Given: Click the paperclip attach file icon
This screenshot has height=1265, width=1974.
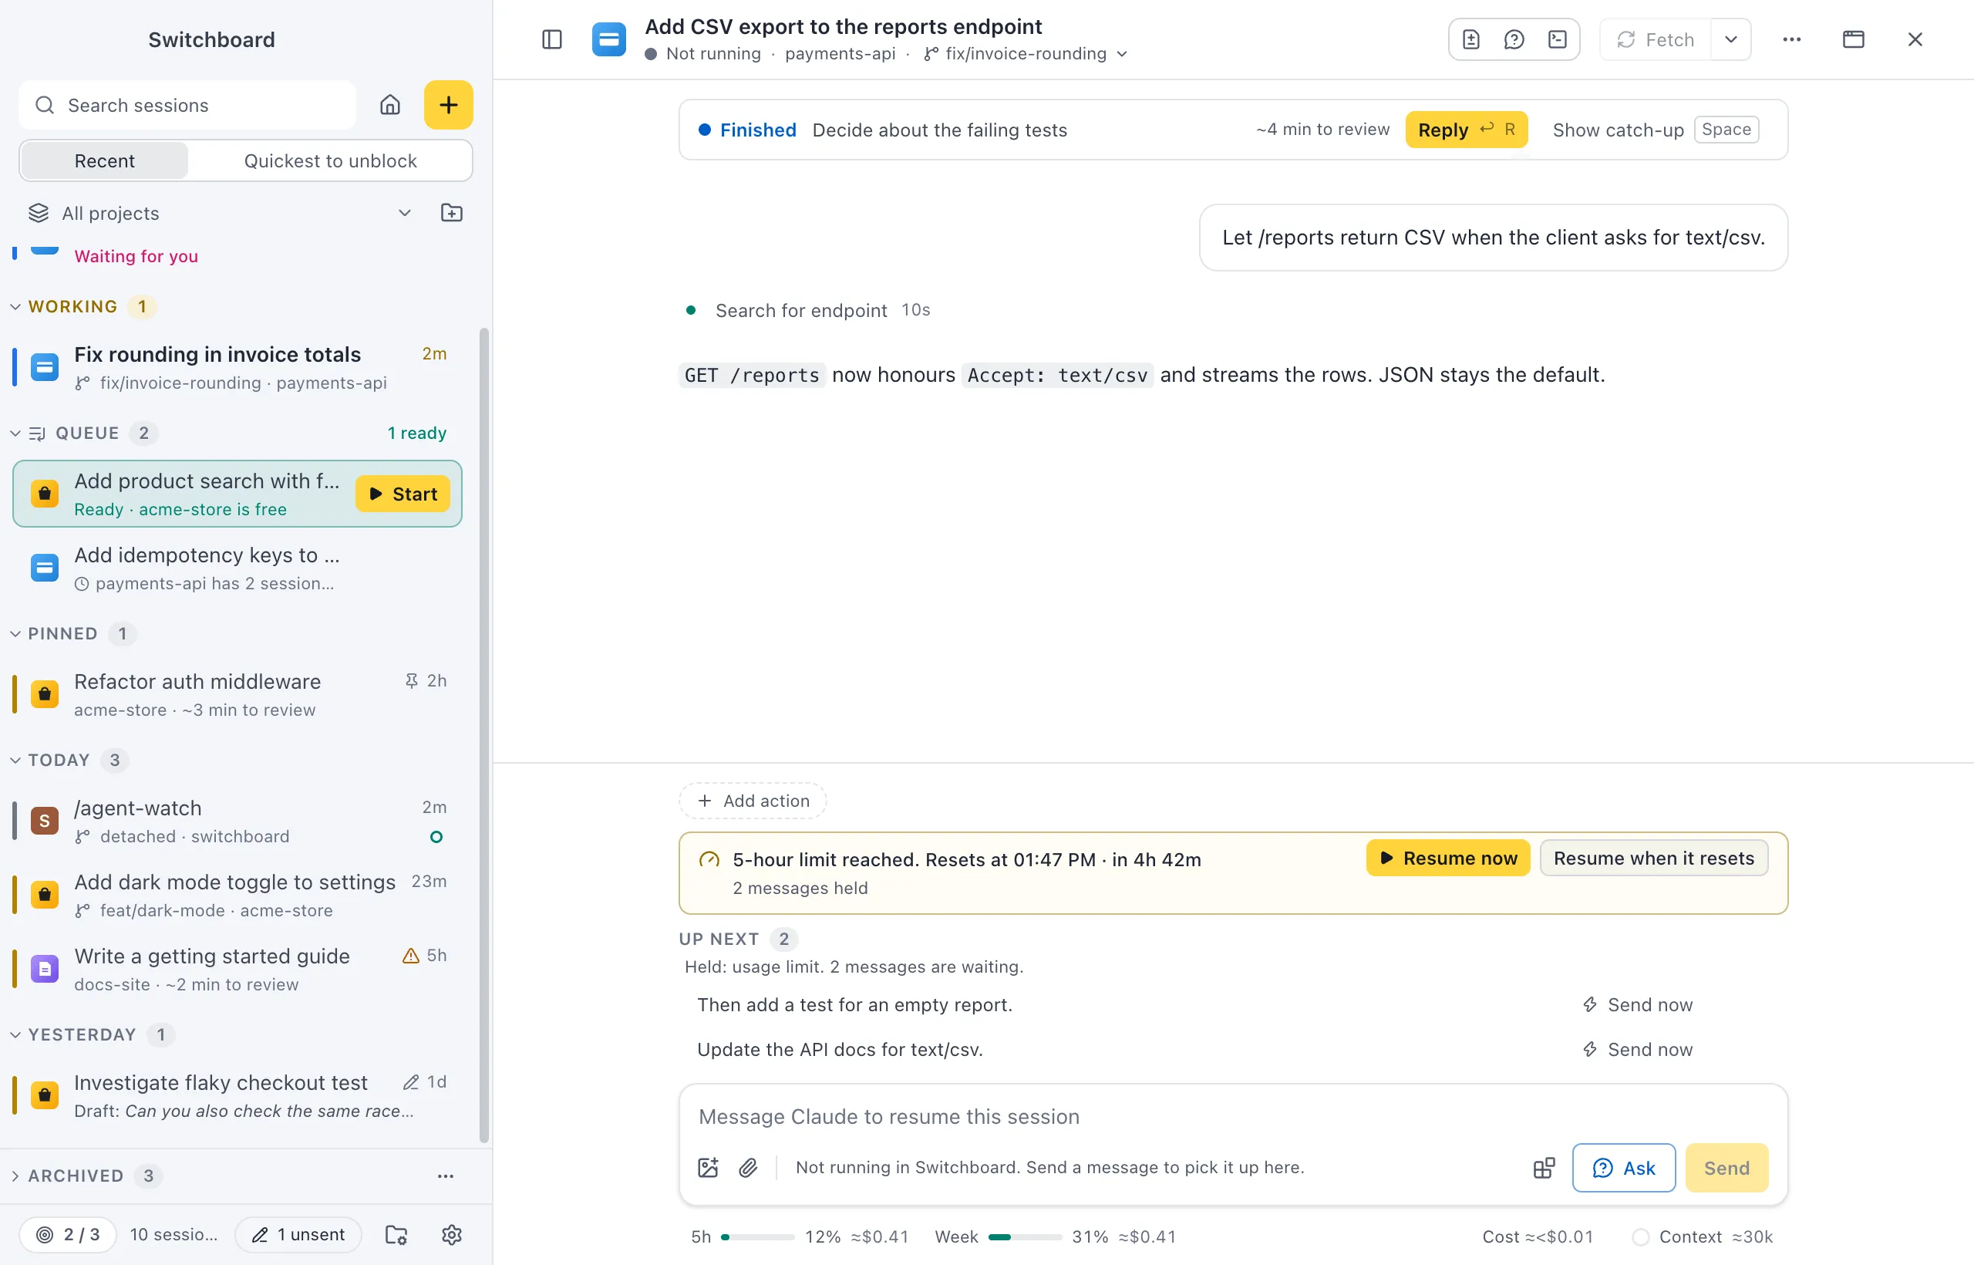Looking at the screenshot, I should click(748, 1167).
